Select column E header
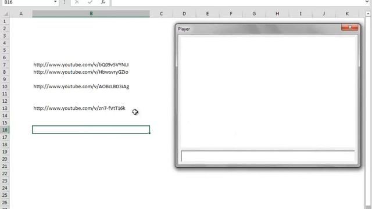 pos(208,14)
